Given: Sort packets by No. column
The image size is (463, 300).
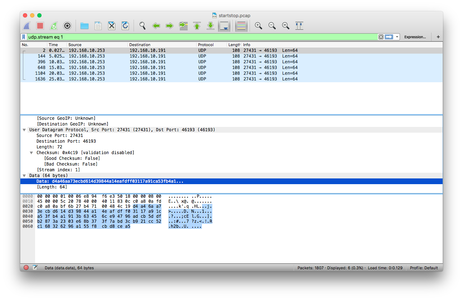Looking at the screenshot, I should (x=34, y=45).
